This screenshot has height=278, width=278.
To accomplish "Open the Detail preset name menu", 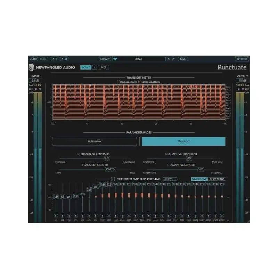I will point(139,59).
